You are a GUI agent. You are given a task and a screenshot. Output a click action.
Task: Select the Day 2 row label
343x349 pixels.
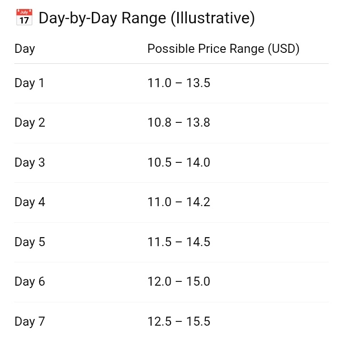coord(30,123)
